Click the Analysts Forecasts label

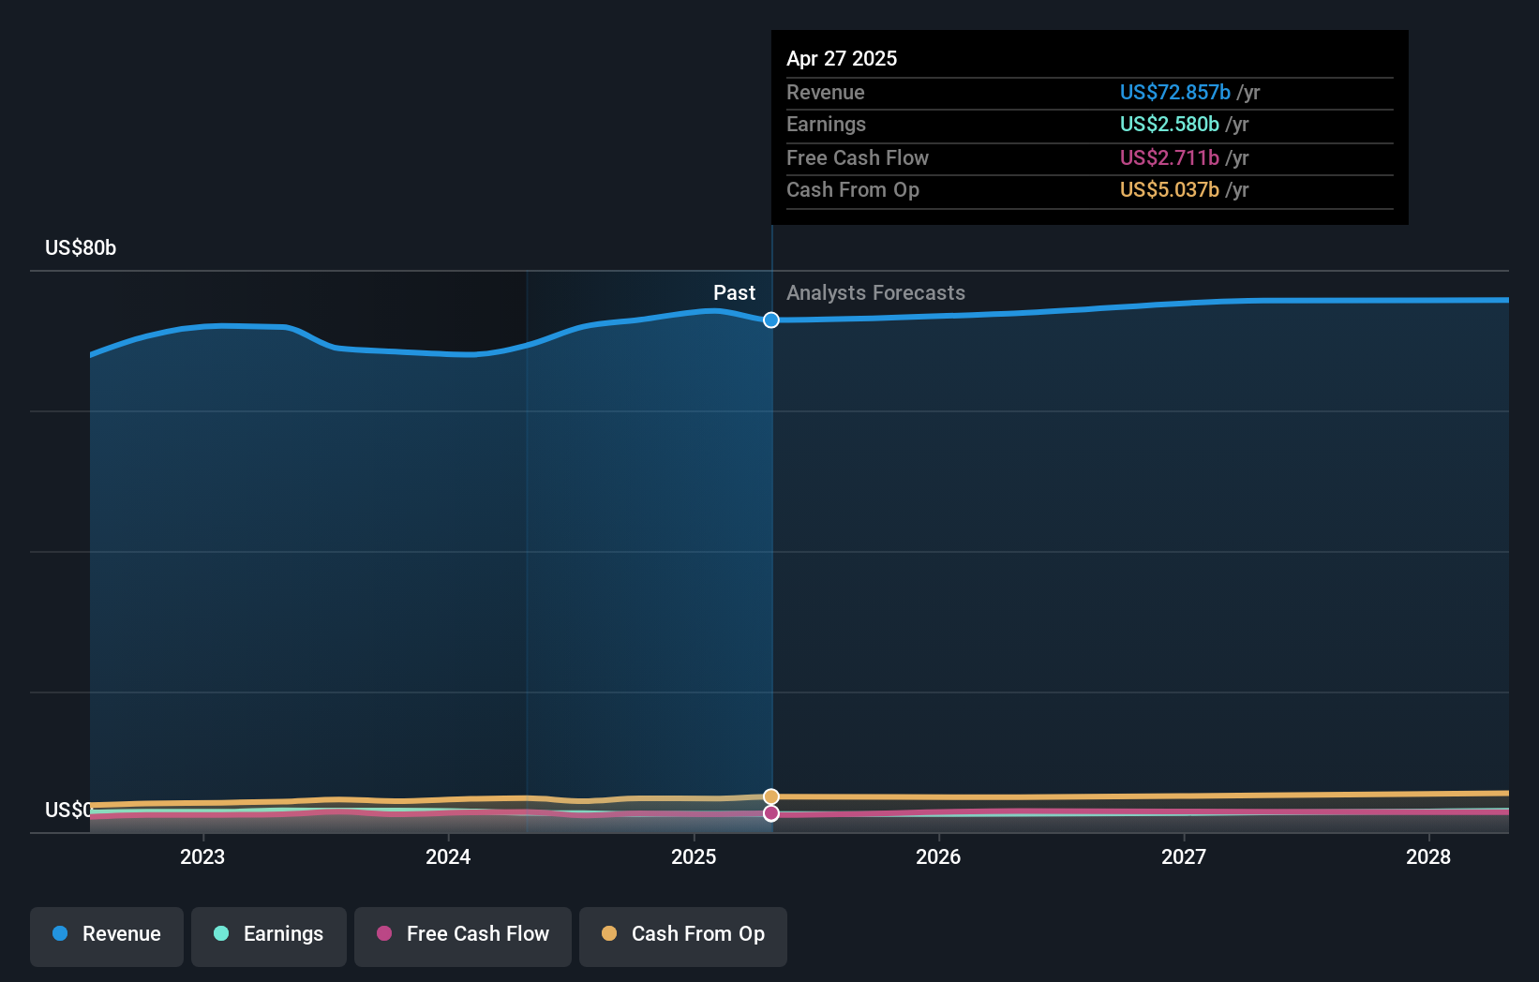tap(875, 292)
